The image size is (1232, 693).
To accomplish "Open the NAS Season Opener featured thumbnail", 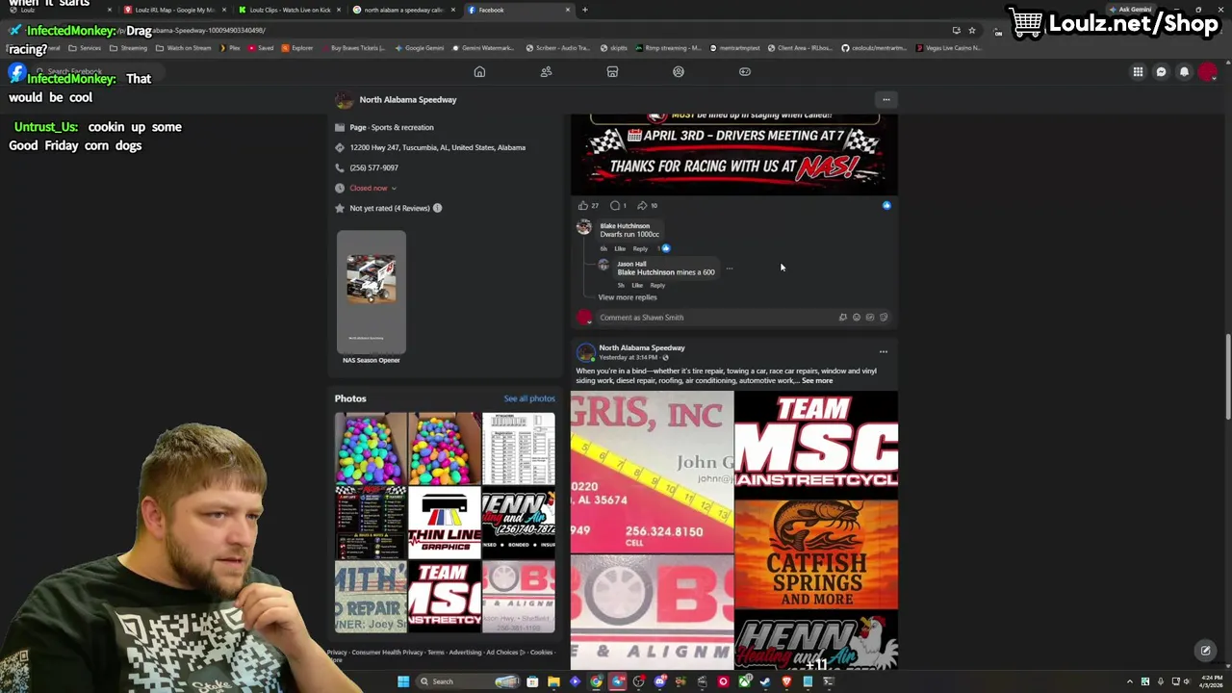I will pos(372,293).
